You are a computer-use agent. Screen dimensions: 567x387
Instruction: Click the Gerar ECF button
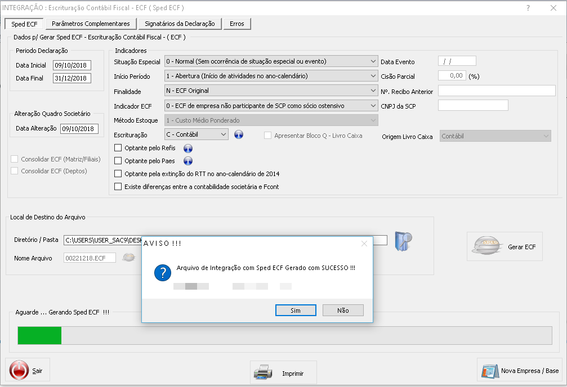(x=505, y=246)
